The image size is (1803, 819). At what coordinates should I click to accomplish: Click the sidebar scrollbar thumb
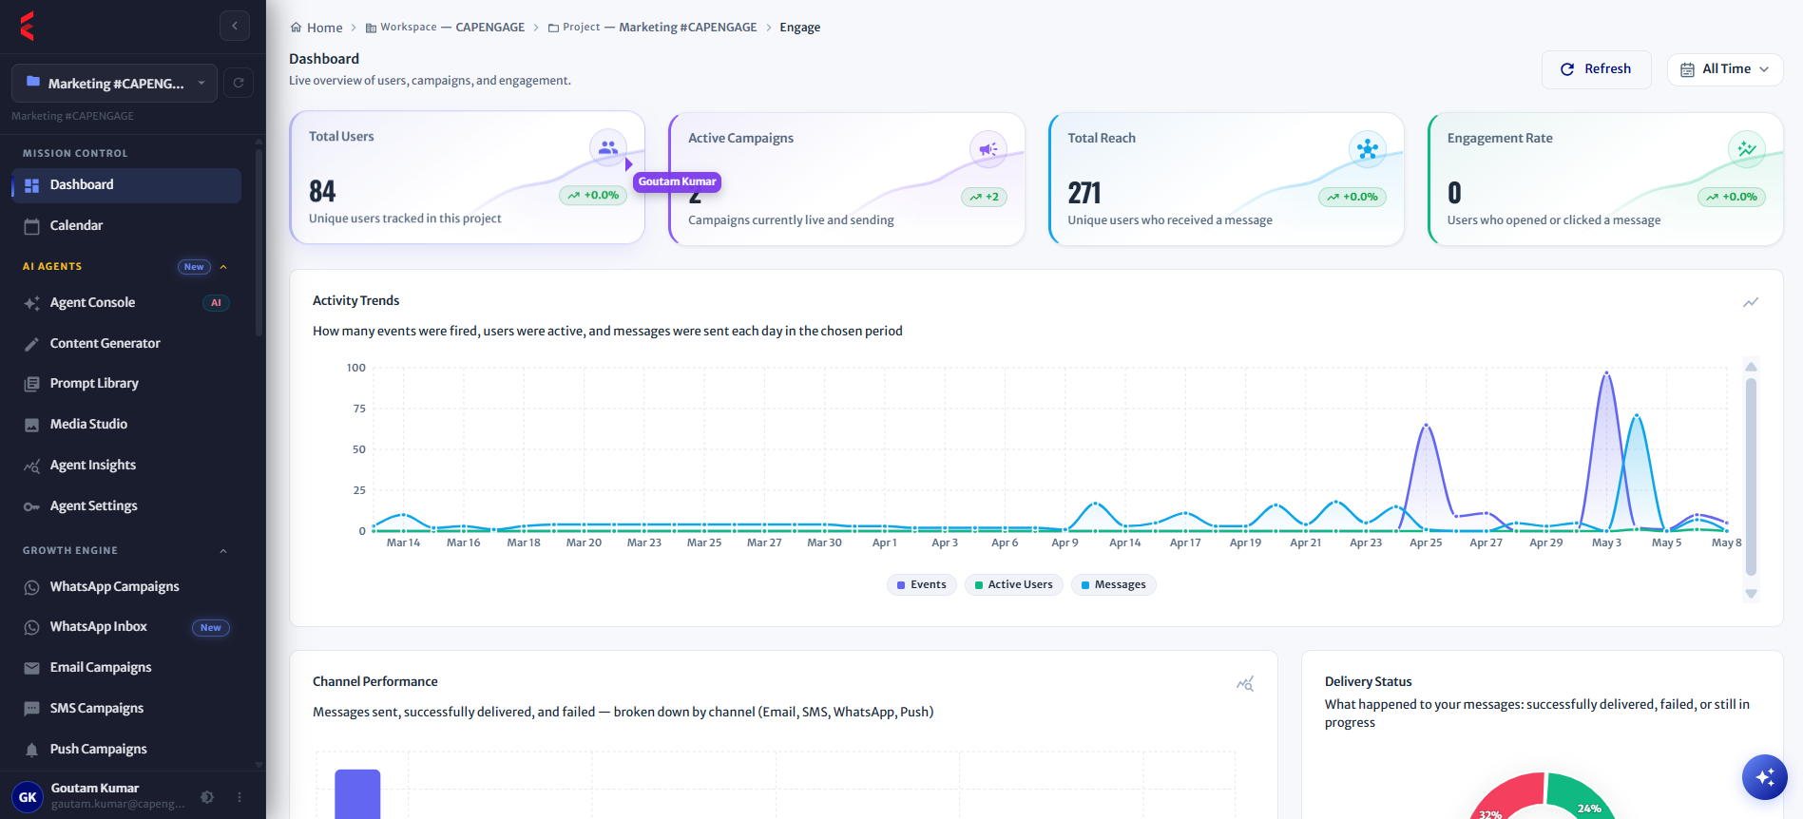tap(259, 242)
